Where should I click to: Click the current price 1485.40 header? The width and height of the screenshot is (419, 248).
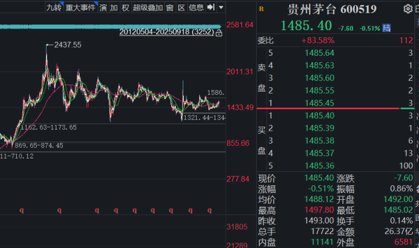(306, 26)
